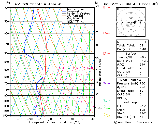Click the '850' pressure level label
The height and width of the screenshot is (124, 160).
coord(7,101)
